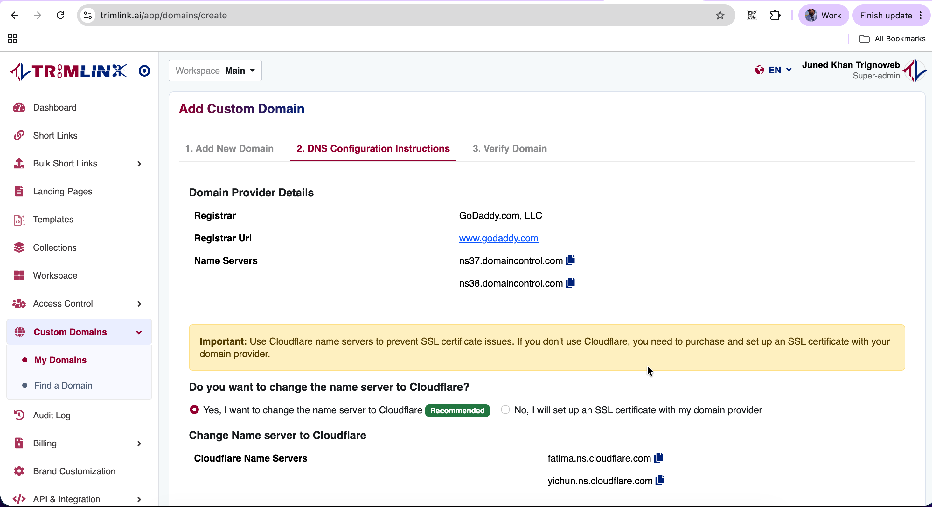This screenshot has height=507, width=932.
Task: Click the Custom Domains globe icon
Action: point(19,332)
